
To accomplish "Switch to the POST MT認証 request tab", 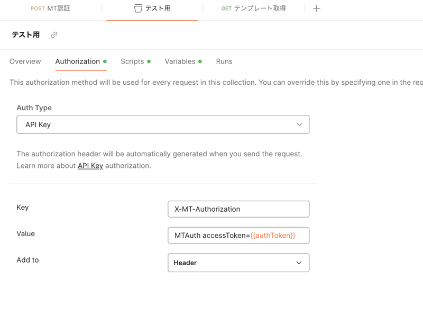I will point(51,8).
